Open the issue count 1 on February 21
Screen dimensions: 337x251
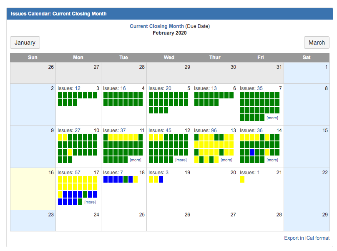click(x=258, y=173)
